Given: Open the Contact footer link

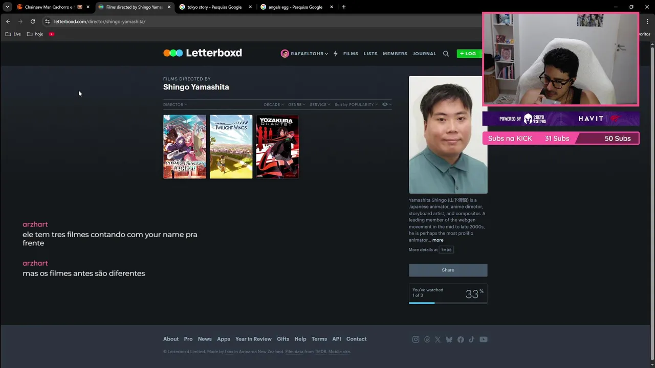Looking at the screenshot, I should (356, 339).
